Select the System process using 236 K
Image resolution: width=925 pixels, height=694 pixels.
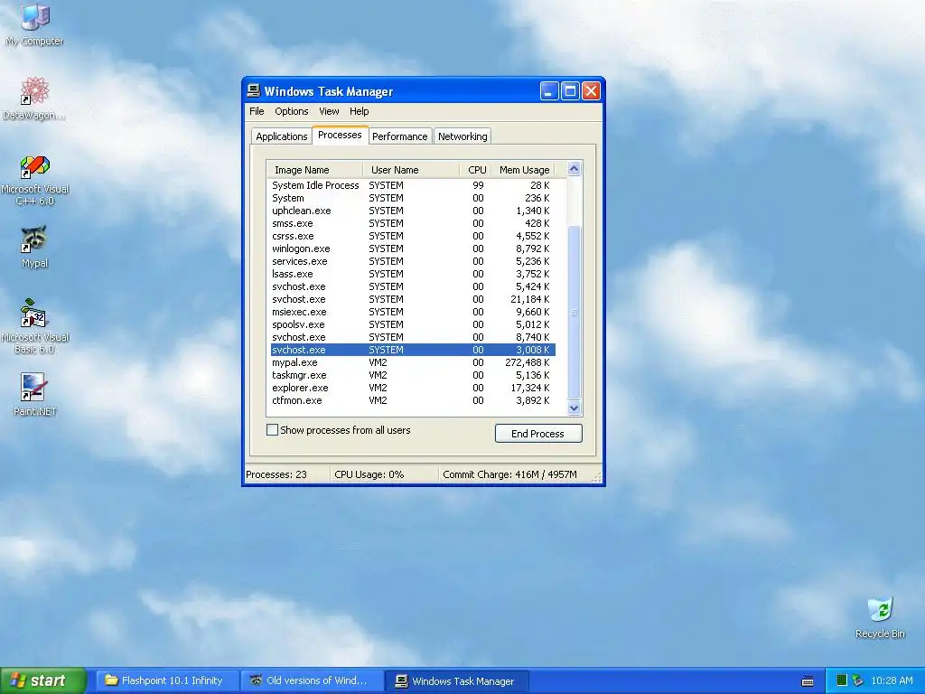point(412,198)
